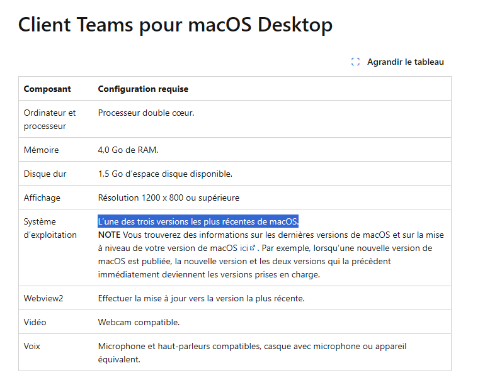Screen dimensions: 485x390
Task: Click the Mémoire row label
Action: point(41,150)
